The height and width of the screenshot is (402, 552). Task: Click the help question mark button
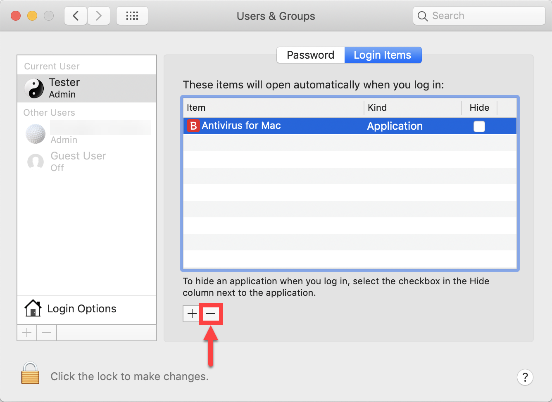525,377
